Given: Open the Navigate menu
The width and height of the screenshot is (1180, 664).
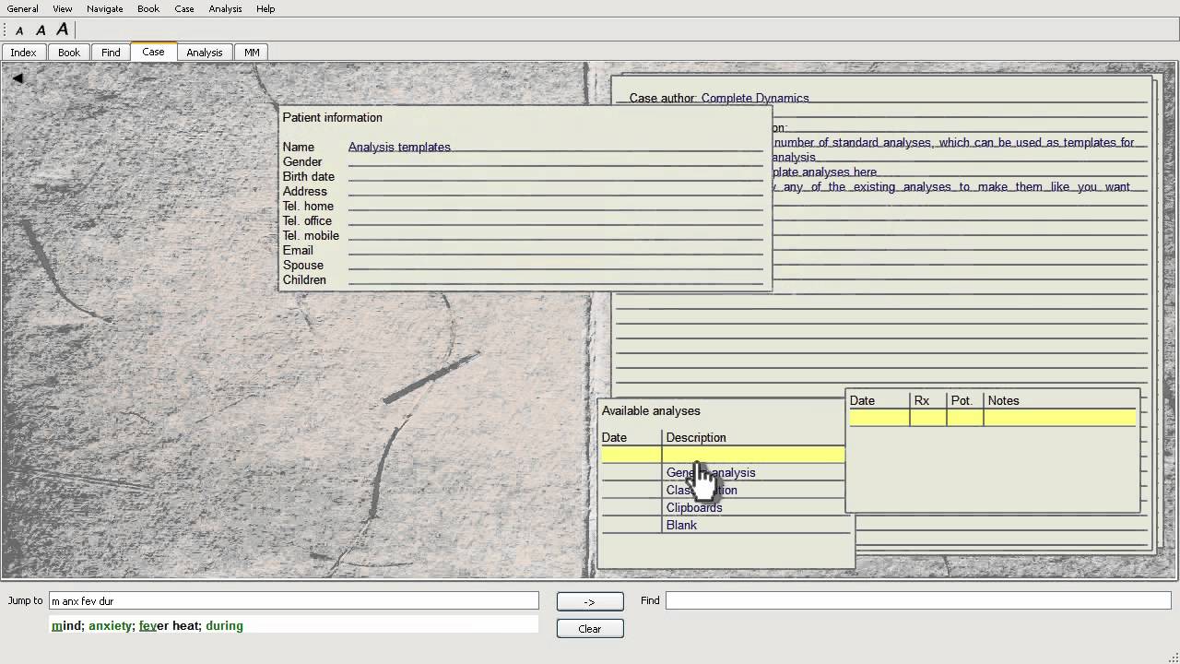Looking at the screenshot, I should point(105,8).
